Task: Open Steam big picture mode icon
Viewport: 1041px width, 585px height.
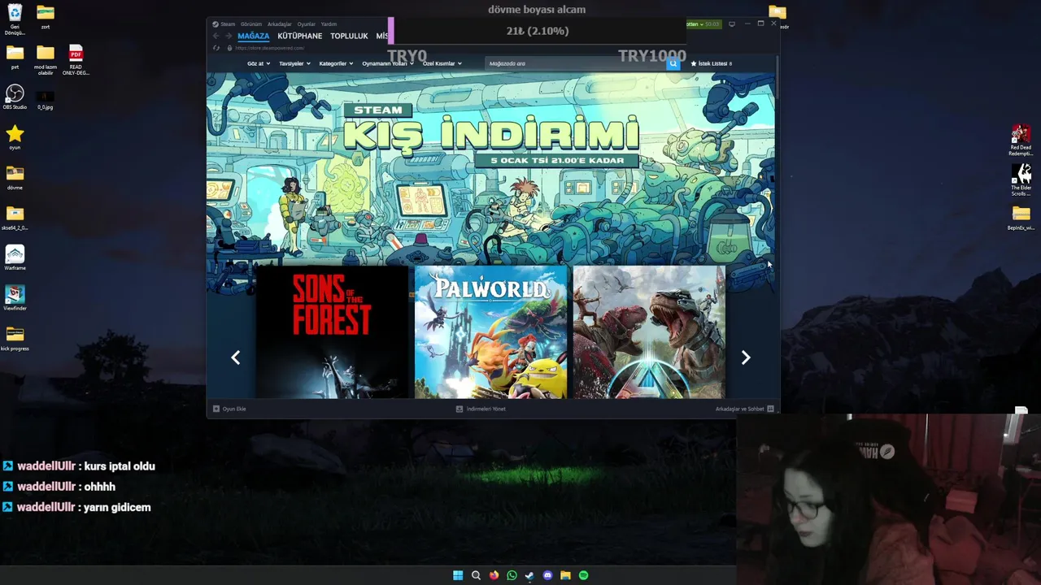Action: tap(731, 24)
